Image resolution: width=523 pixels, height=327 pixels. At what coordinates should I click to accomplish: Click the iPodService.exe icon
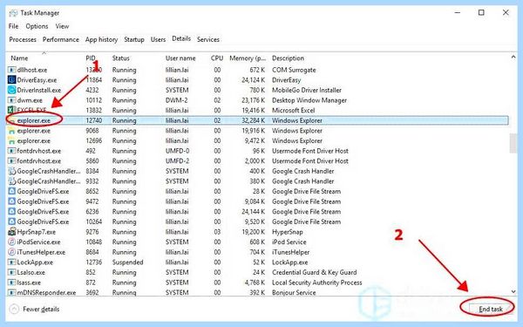coord(12,242)
